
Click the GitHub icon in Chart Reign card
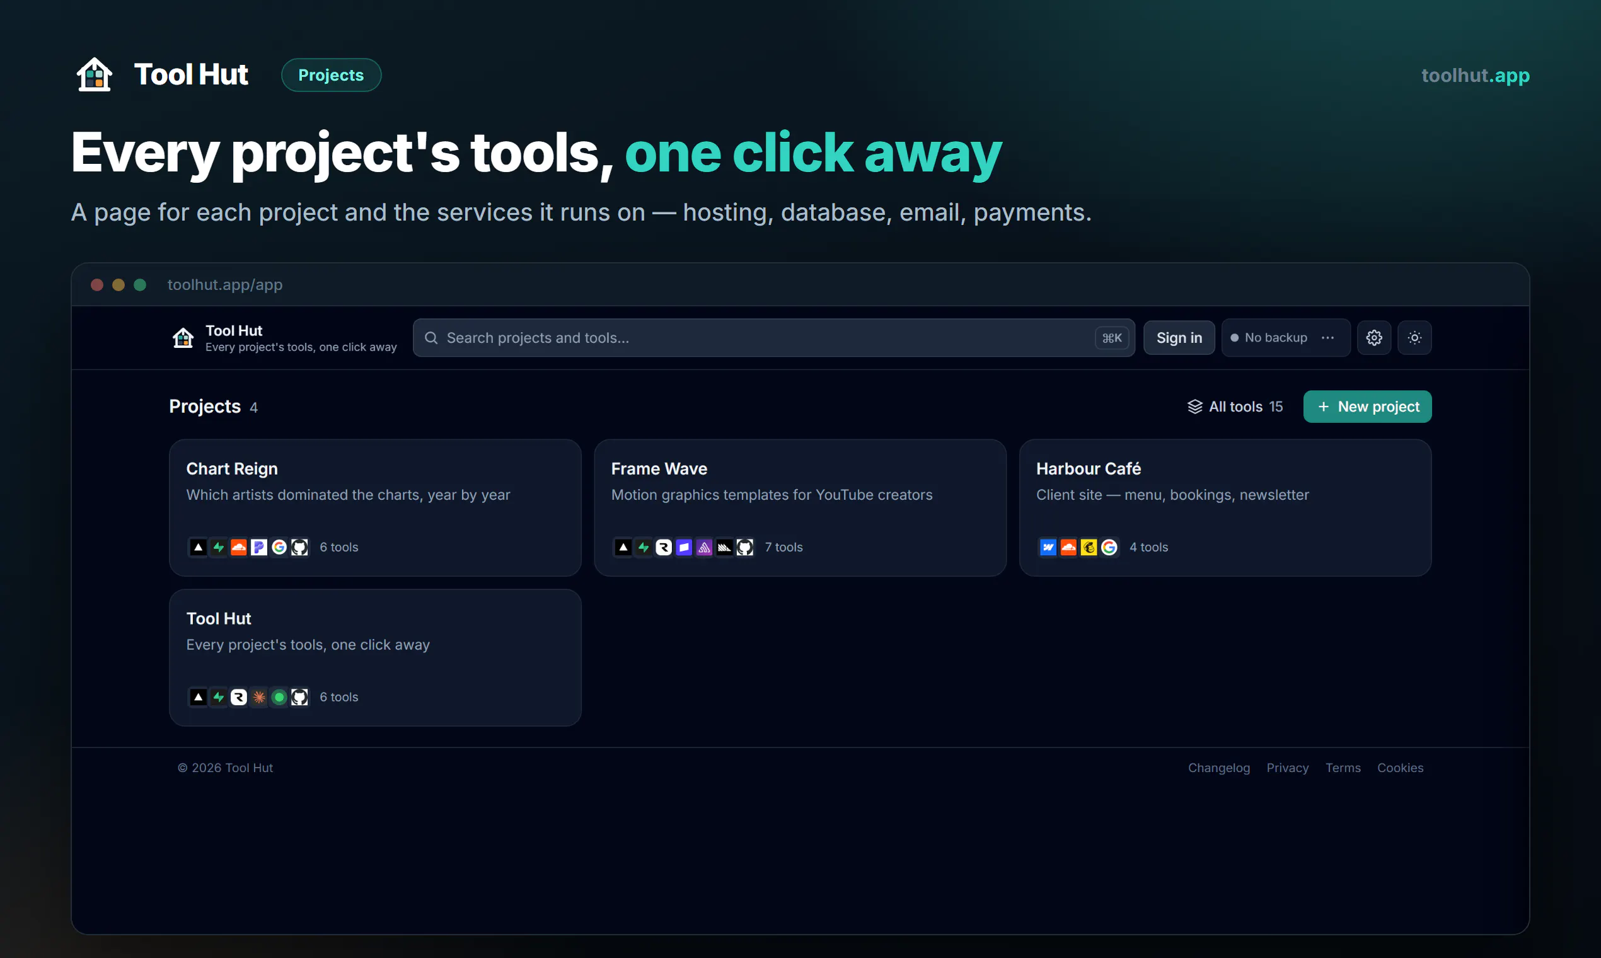pyautogui.click(x=299, y=548)
